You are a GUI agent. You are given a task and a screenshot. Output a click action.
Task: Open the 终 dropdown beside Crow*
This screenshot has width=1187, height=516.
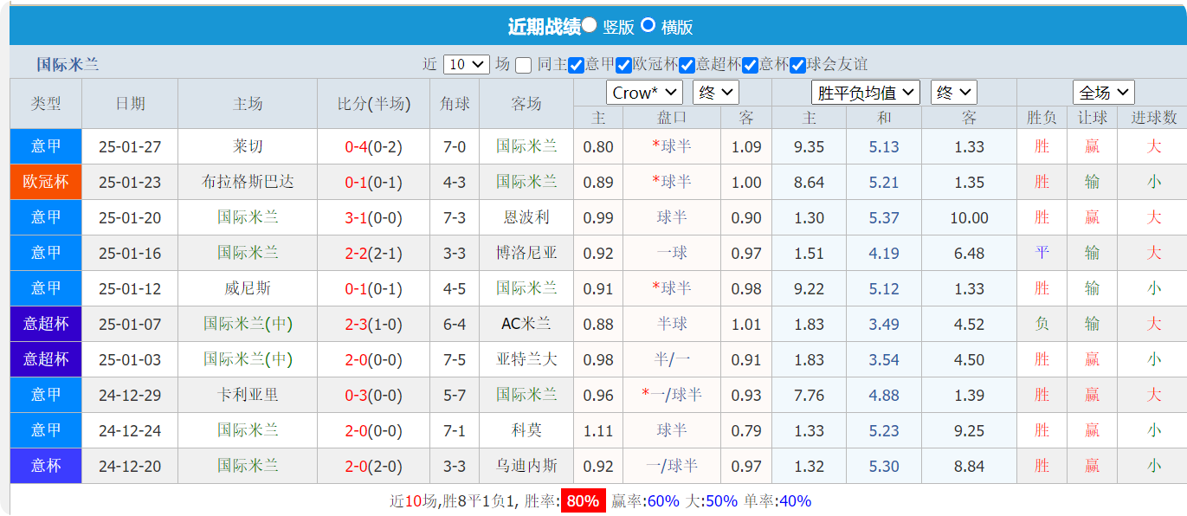[x=715, y=92]
